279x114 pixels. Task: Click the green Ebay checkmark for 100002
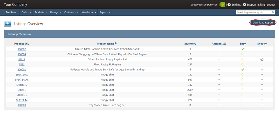tap(243, 49)
